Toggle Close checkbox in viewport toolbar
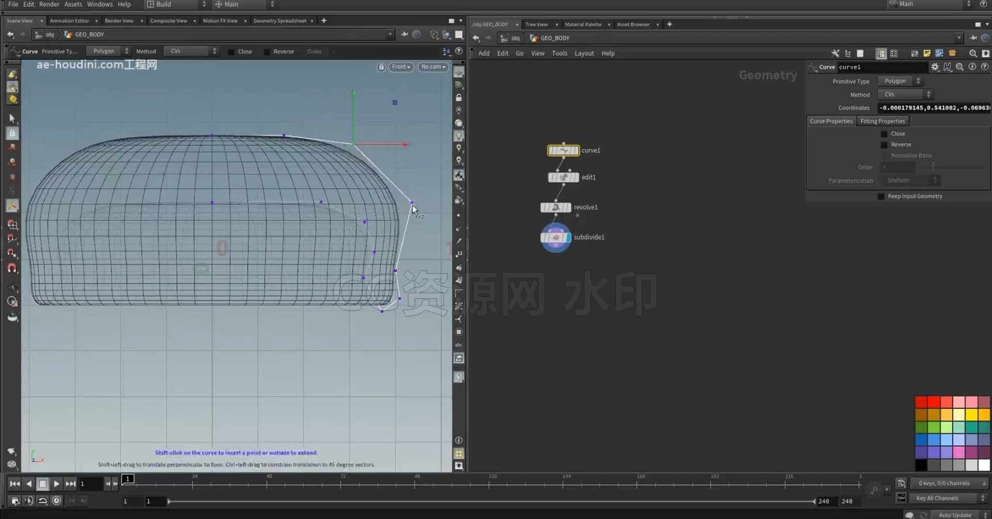The height and width of the screenshot is (519, 992). point(231,52)
